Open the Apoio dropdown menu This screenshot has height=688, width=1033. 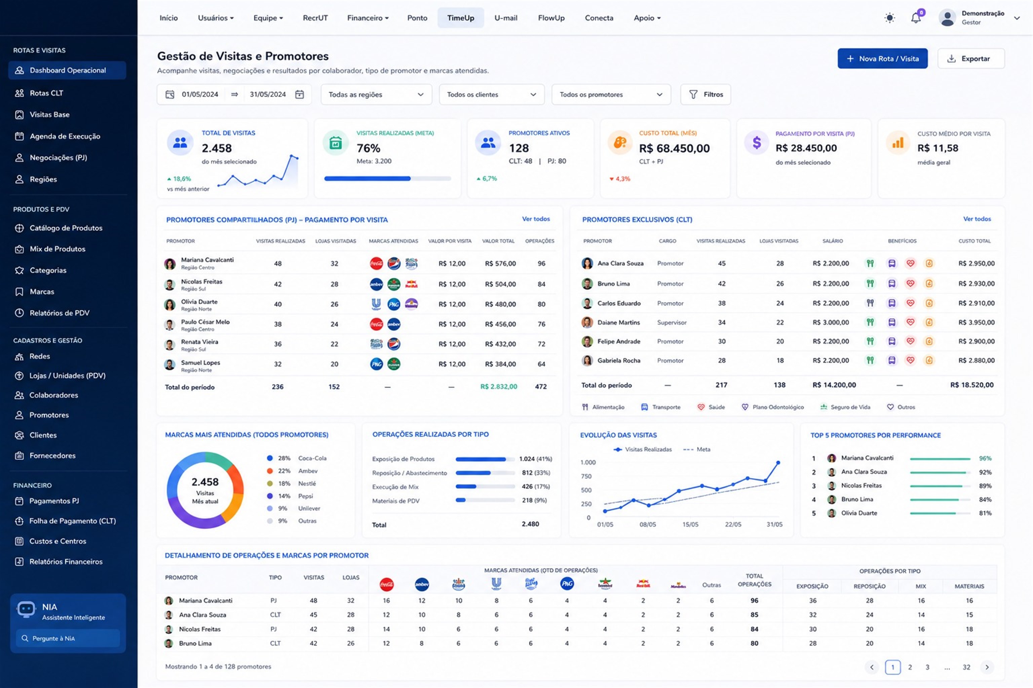[647, 18]
